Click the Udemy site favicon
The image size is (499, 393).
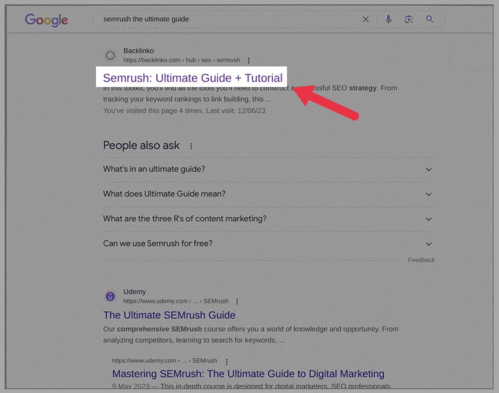[110, 296]
